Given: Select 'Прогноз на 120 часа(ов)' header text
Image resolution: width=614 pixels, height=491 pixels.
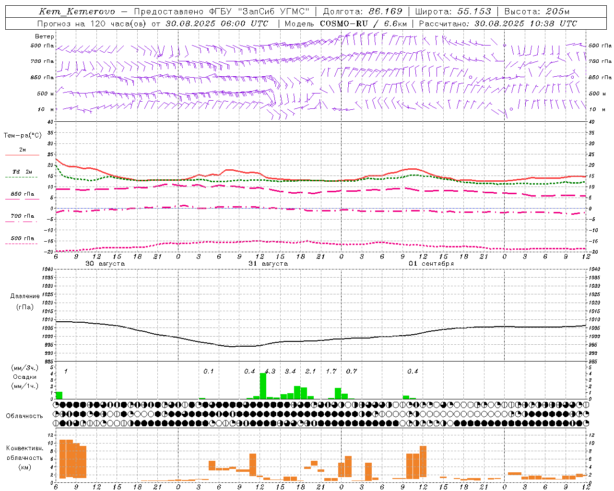Looking at the screenshot, I should coord(92,23).
